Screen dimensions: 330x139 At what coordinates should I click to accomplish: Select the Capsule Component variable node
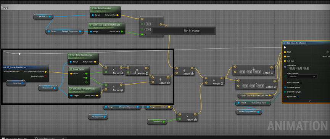click(x=64, y=31)
